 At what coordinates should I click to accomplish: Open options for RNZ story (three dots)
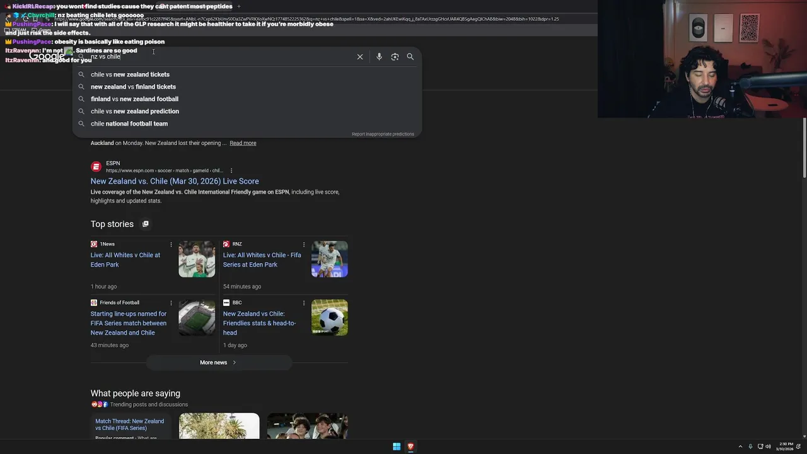coord(304,245)
